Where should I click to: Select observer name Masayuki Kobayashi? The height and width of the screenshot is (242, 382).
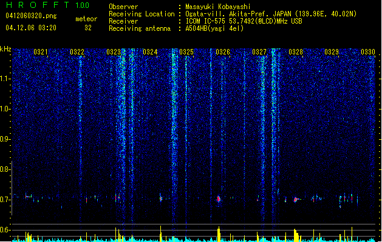point(218,7)
